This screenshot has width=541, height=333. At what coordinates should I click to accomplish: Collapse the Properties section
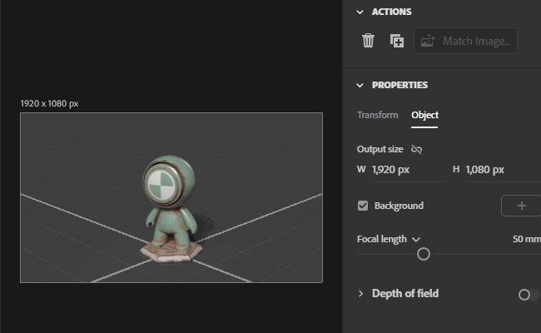360,85
